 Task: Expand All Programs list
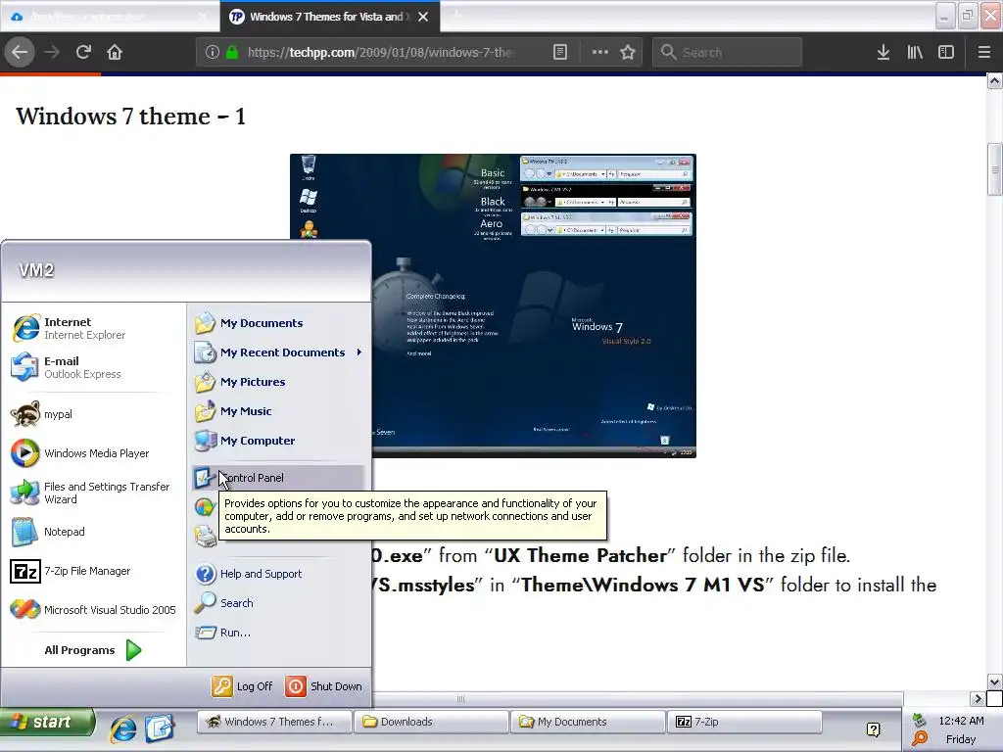pos(93,650)
